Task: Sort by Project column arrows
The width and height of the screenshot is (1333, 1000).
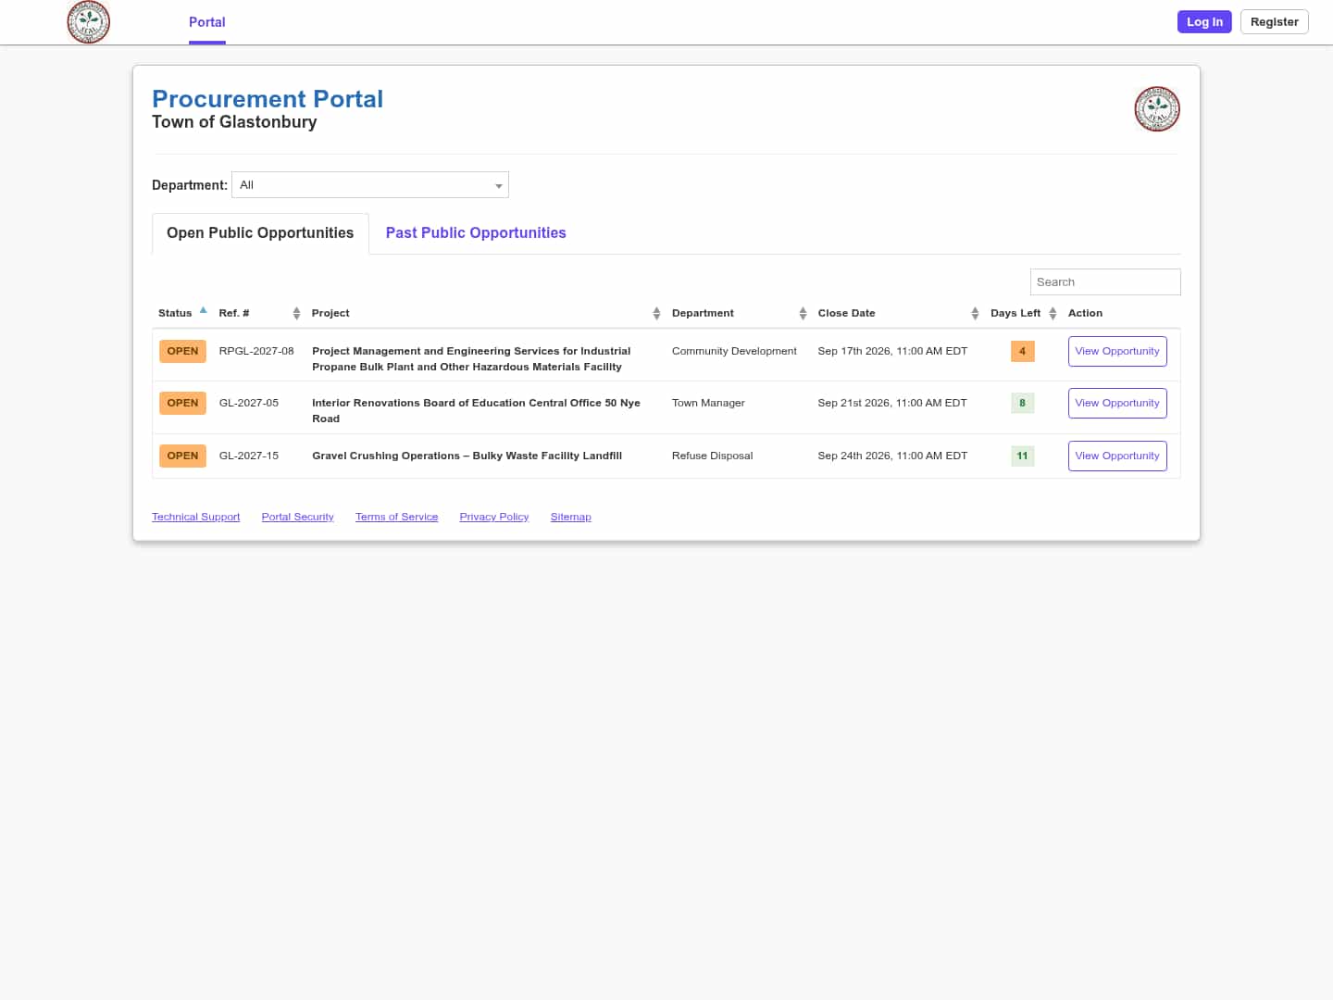Action: [656, 314]
